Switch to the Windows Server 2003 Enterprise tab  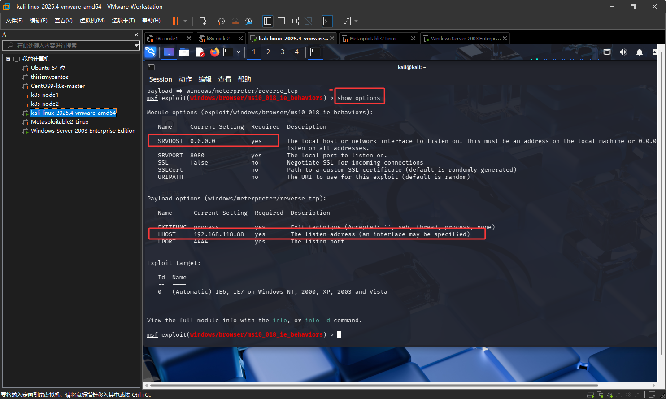466,39
